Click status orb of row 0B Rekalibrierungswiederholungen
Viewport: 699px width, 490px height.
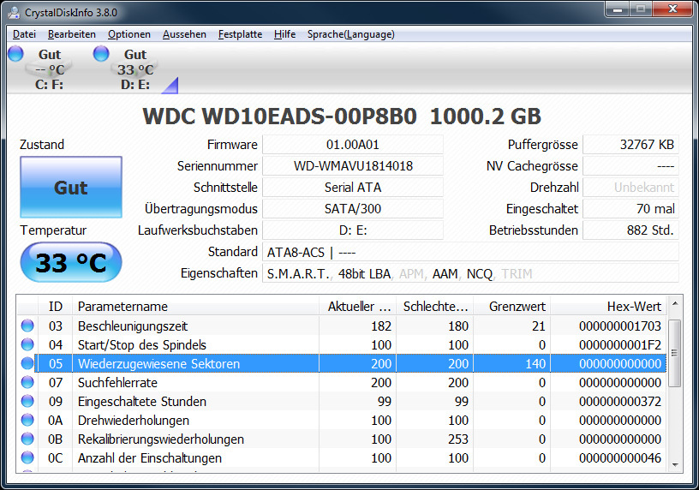[27, 439]
